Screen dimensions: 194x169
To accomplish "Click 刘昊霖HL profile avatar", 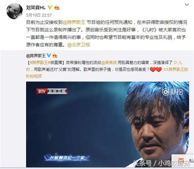I will tap(15, 11).
